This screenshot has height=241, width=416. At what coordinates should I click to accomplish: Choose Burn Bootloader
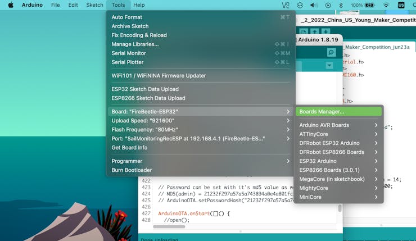[201, 170]
